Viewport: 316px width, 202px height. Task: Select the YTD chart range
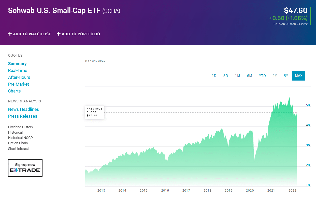262,75
